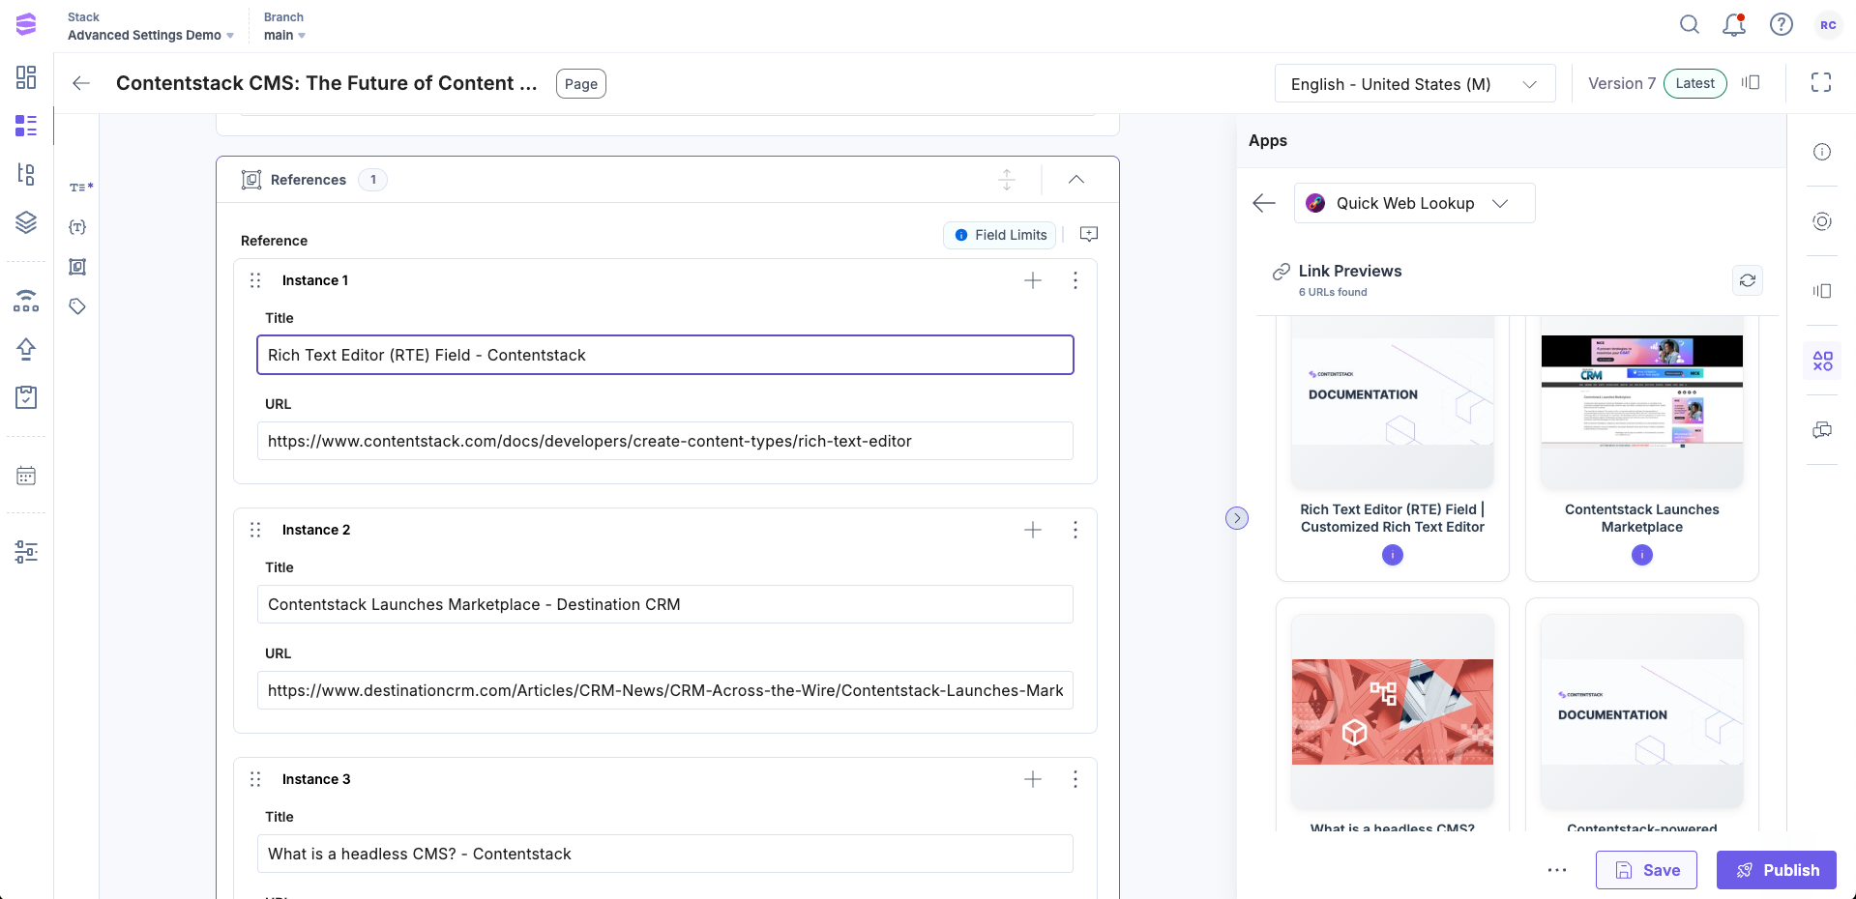Refresh the Link Previews list
This screenshot has height=899, width=1856.
click(x=1747, y=280)
